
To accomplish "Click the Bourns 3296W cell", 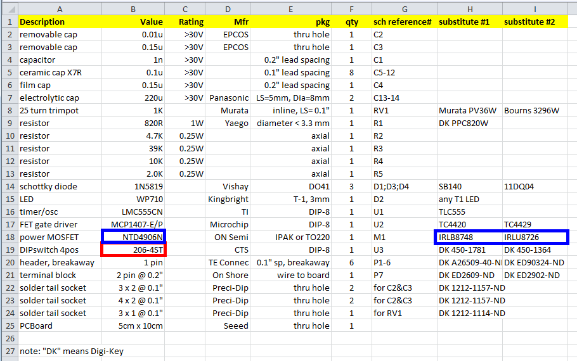I will (x=535, y=111).
